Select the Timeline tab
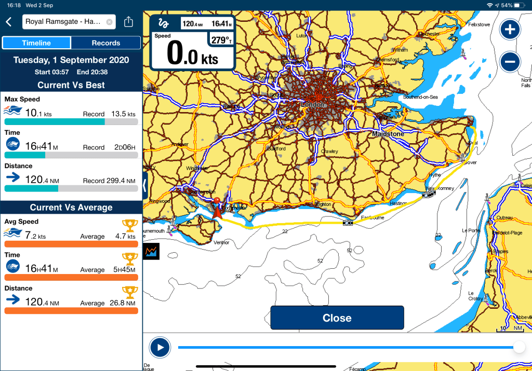 tap(36, 43)
